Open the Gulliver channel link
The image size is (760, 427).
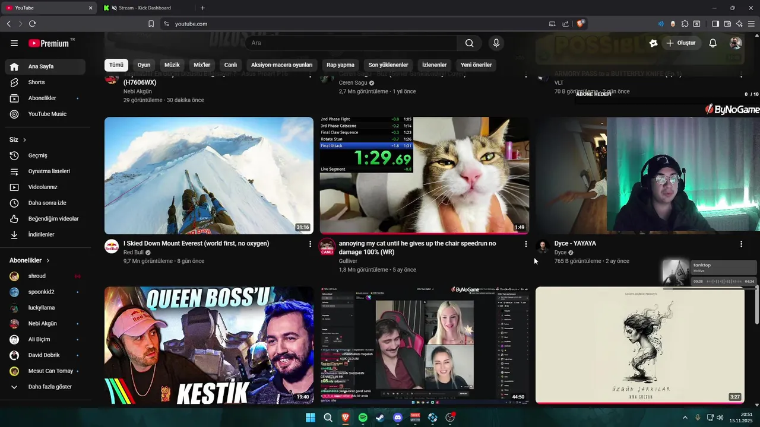[x=348, y=261]
